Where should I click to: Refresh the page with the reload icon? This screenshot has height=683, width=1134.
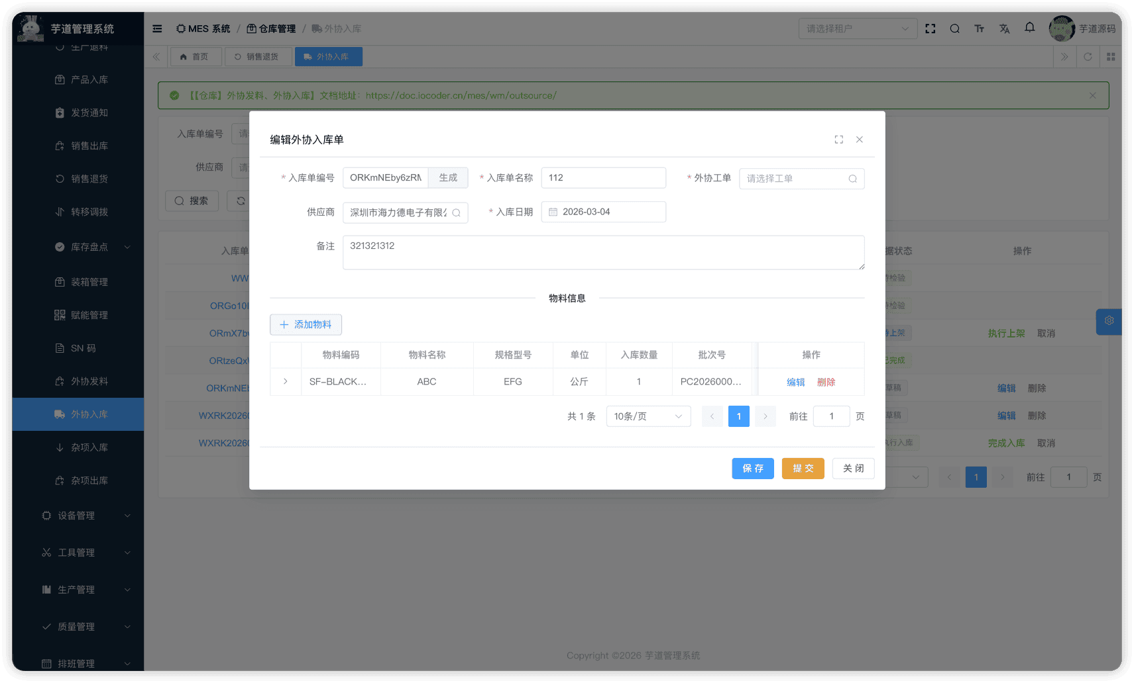pos(1088,56)
